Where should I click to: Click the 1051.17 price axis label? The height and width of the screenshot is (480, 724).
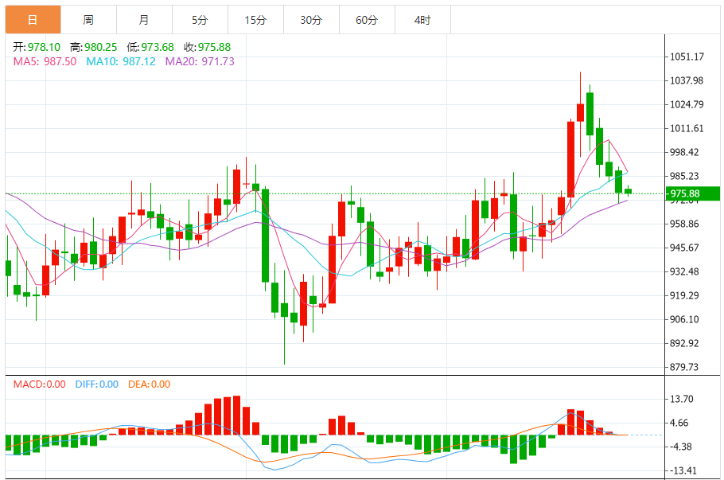(687, 57)
